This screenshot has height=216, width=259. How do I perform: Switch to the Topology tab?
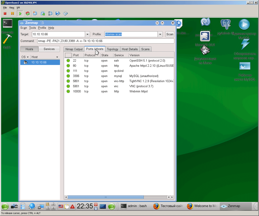[x=113, y=49]
